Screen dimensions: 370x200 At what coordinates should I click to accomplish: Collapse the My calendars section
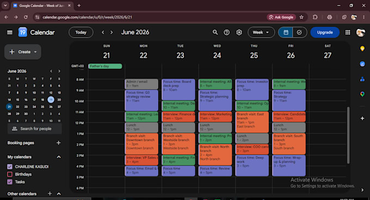click(59, 157)
